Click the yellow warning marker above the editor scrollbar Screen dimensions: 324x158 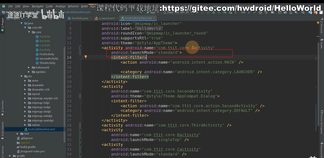[318, 22]
